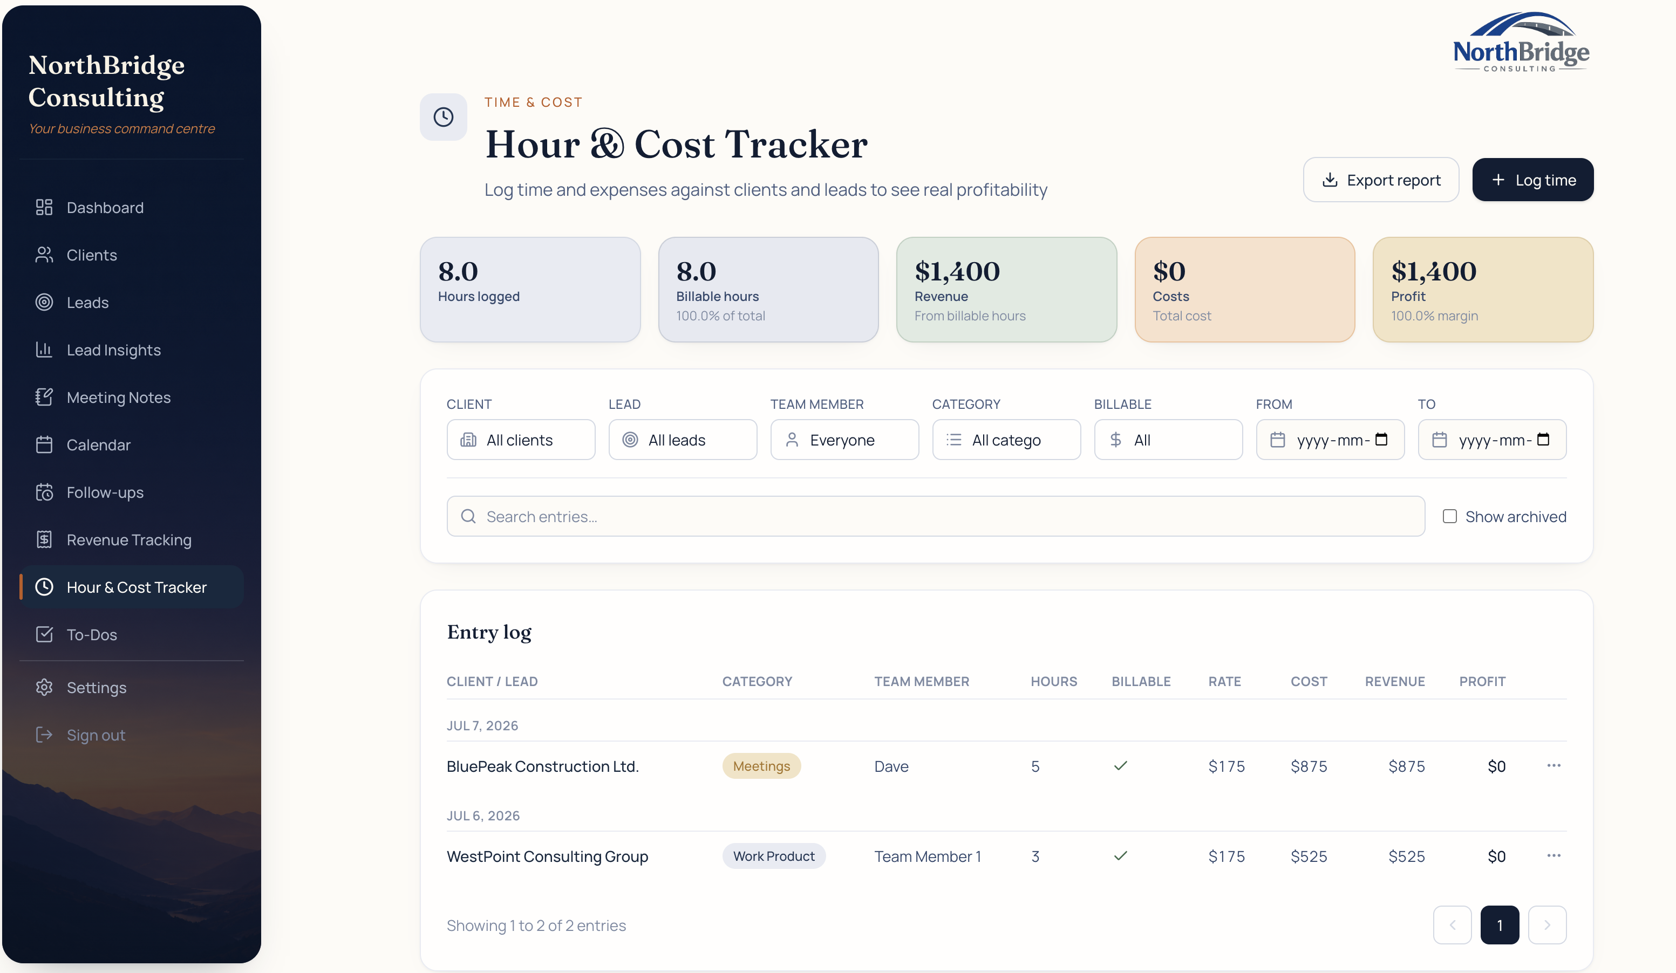Click the Revenue Tracking receipt icon
The image size is (1676, 973).
44,540
